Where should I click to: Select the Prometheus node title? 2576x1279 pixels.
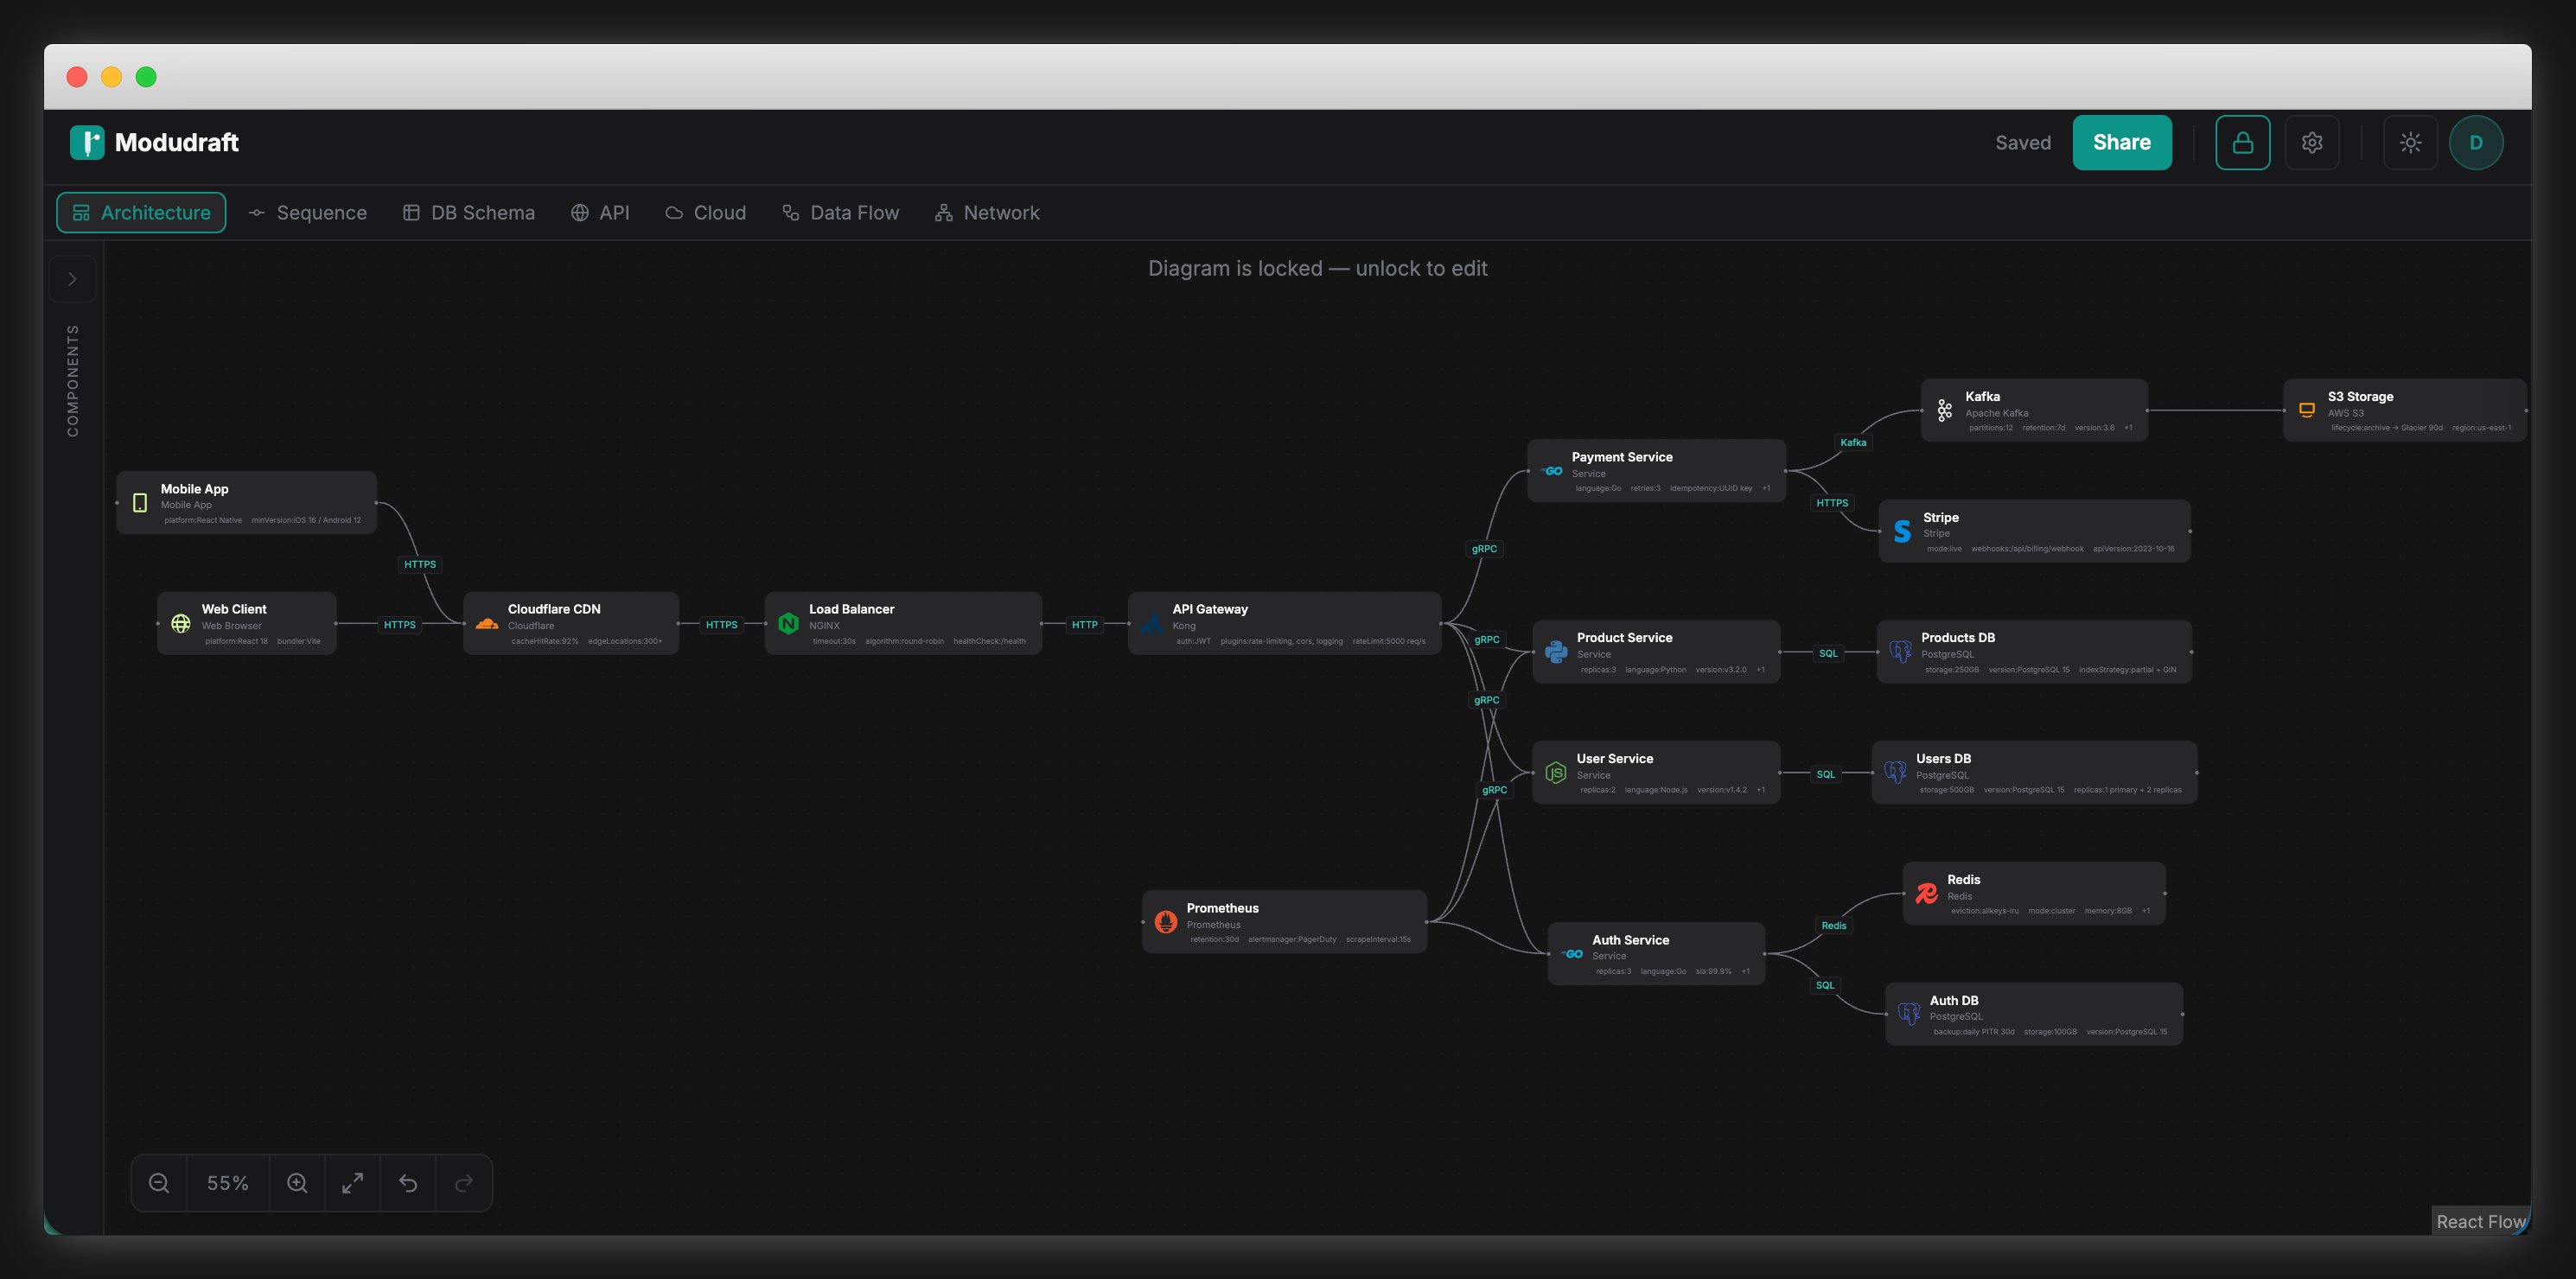point(1223,908)
